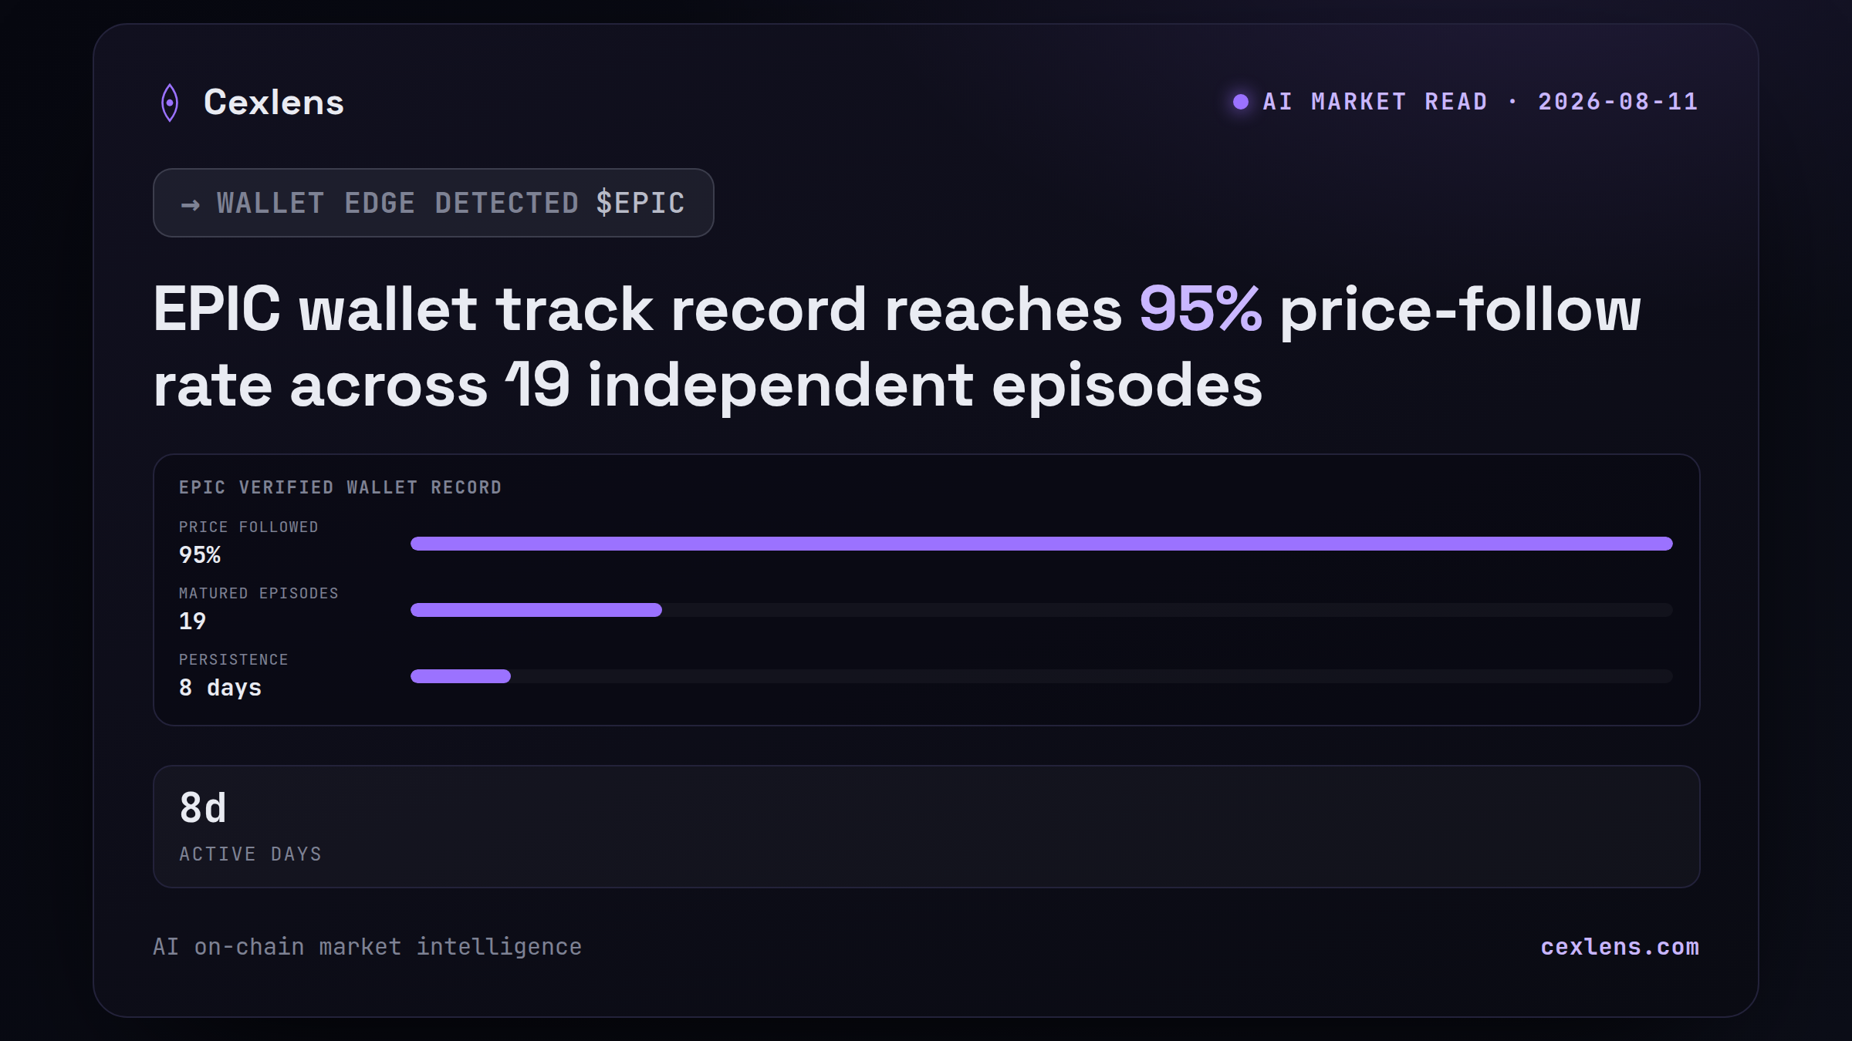Click the MATURED EPISODES 19 value
Screen dimensions: 1852x1041
point(193,621)
